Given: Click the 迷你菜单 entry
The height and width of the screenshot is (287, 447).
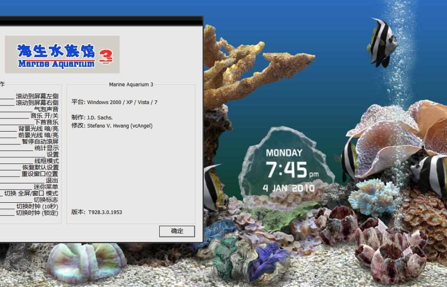Looking at the screenshot, I should (46, 187).
